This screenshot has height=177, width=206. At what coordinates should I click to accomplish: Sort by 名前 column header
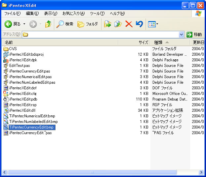tap(60, 43)
